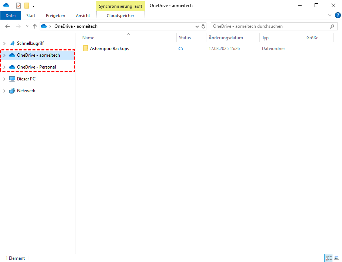
Task: Click the cloud status icon of Ashampoo Backups
Action: (x=181, y=49)
